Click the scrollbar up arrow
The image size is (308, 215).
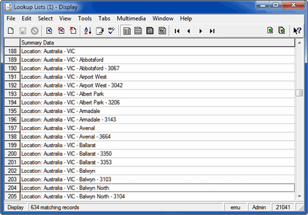tap(299, 43)
